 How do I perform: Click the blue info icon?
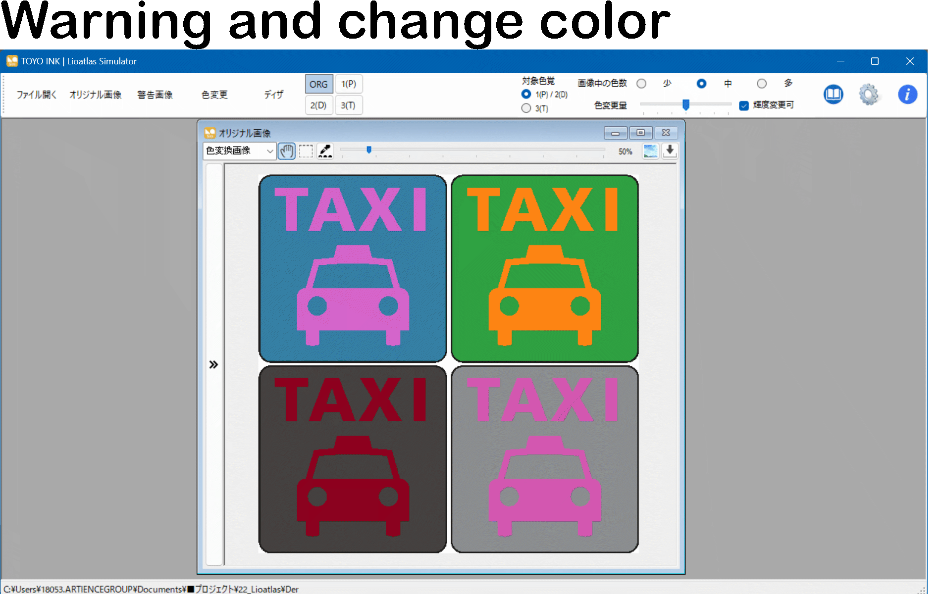click(907, 94)
